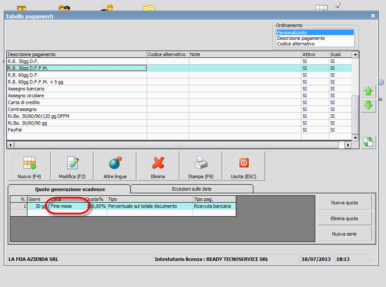Image resolution: width=386 pixels, height=287 pixels.
Task: Click the Nuovo (F4) button
Action: [x=30, y=166]
